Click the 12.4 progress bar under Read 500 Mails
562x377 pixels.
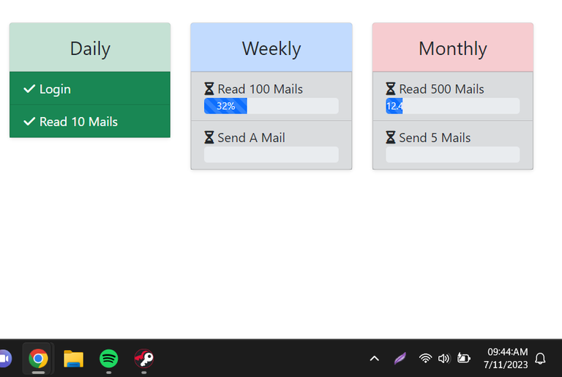[x=453, y=106]
